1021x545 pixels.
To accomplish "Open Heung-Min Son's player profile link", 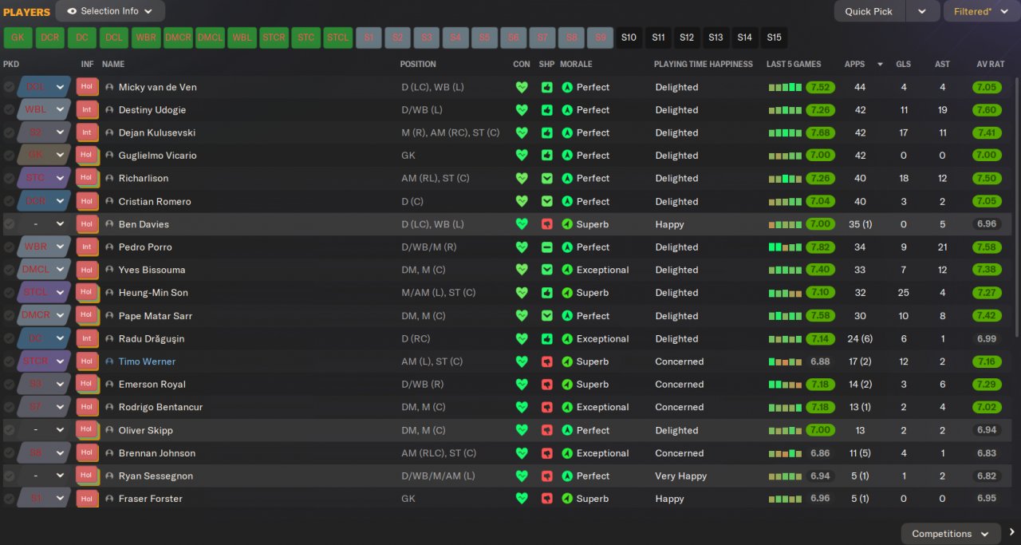I will pos(153,293).
